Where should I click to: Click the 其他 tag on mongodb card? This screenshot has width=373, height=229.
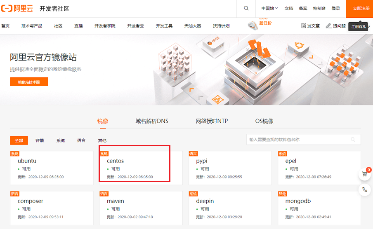(282, 194)
